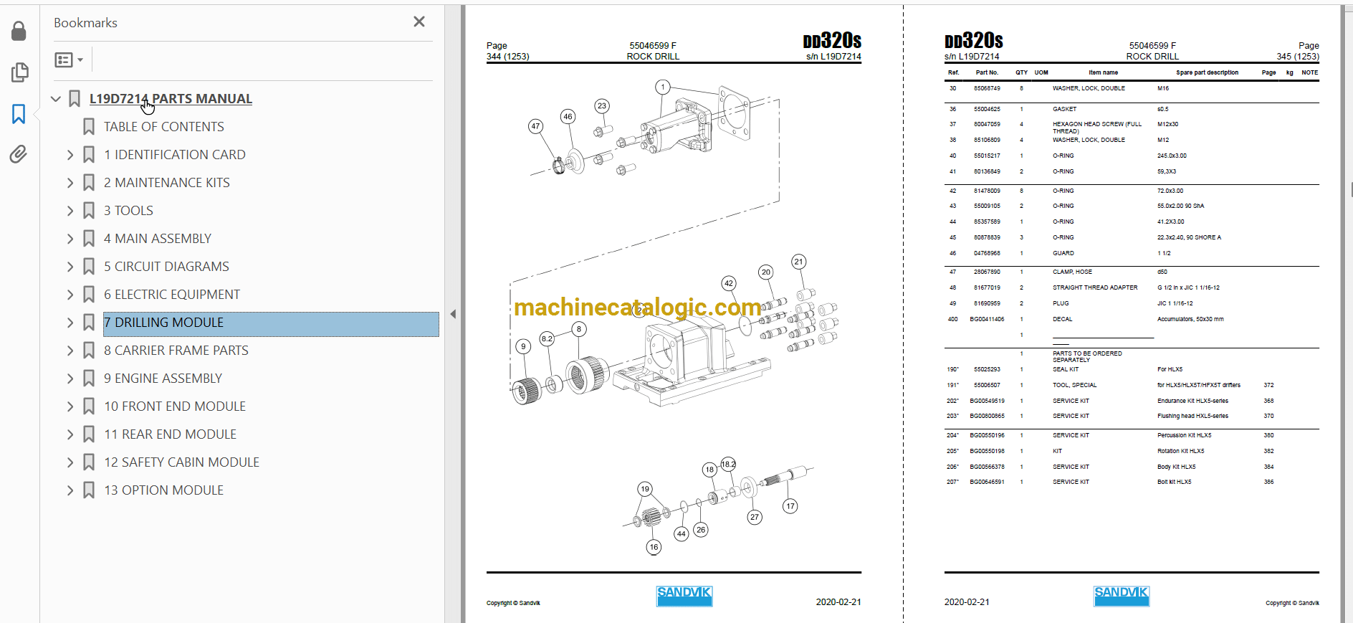
Task: Expand the 9 ENGINE ASSEMBLY bookmark
Action: (x=70, y=379)
